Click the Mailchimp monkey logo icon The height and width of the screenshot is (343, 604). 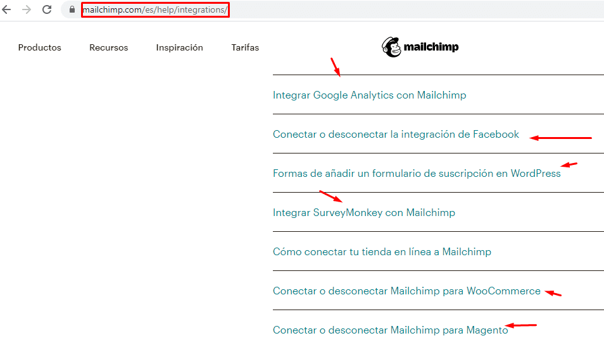click(x=391, y=47)
